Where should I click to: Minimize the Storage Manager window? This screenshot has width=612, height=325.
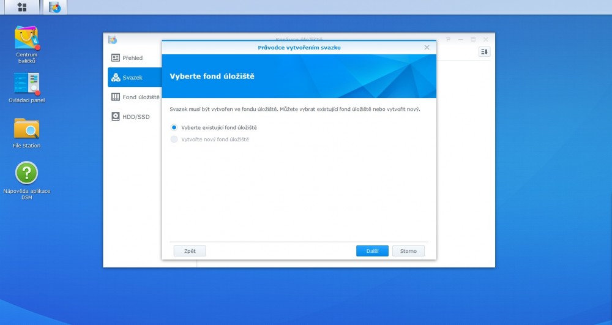461,39
